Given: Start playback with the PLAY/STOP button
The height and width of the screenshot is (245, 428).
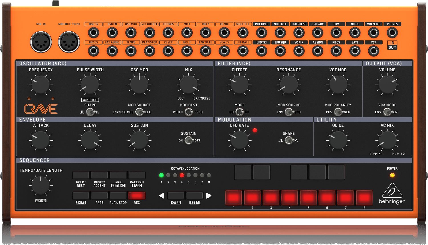Looking at the screenshot, I should [118, 196].
